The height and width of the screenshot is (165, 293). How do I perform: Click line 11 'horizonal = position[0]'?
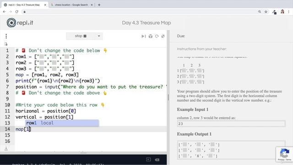pyautogui.click(x=46, y=111)
